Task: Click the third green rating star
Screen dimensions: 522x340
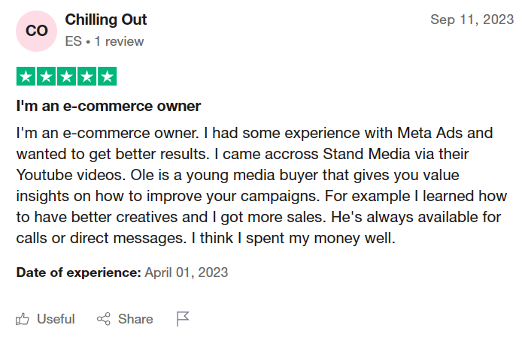Action: pos(66,76)
